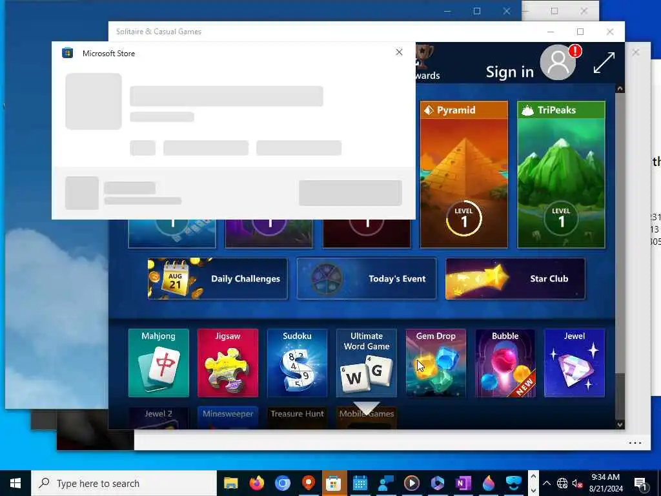Open Star Club
The width and height of the screenshot is (661, 496).
click(x=515, y=279)
